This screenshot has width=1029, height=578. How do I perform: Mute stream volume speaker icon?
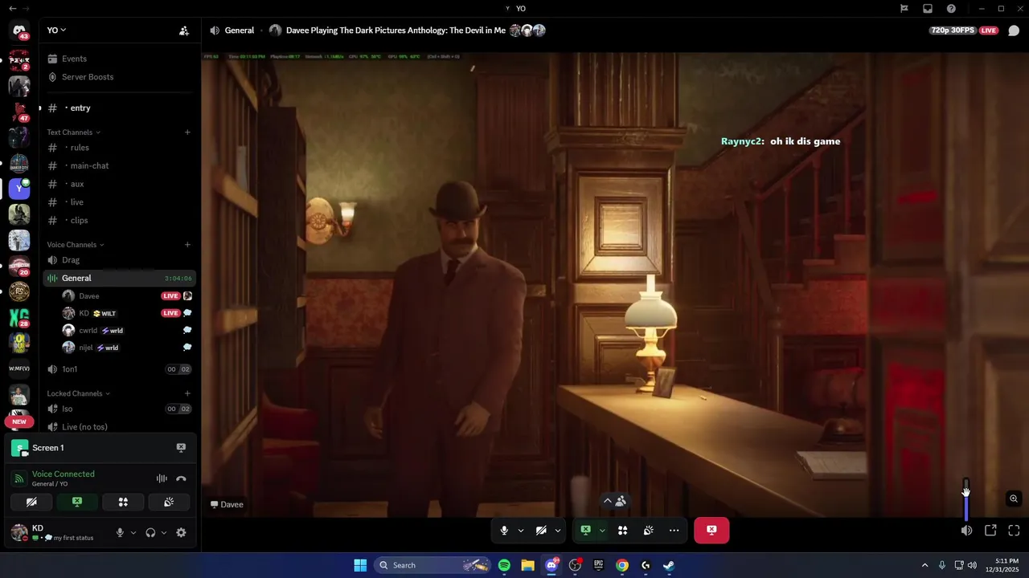click(x=966, y=530)
